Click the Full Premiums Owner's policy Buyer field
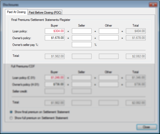Viewport: 160px width, 134px height. (55, 84)
